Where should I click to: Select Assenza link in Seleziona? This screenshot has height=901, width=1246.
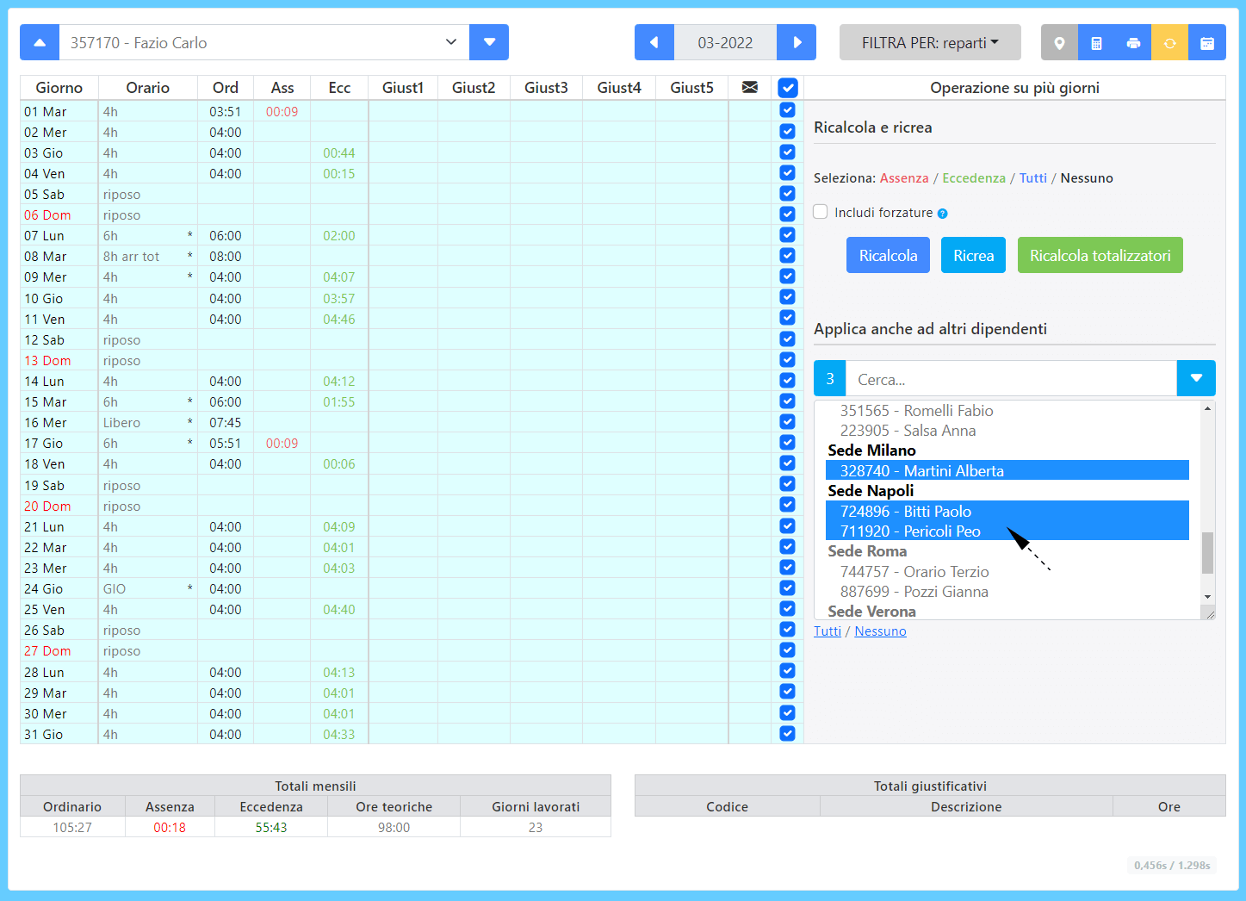coord(904,177)
